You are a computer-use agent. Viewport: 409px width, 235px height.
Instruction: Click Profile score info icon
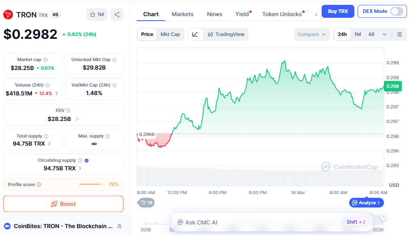pyautogui.click(x=39, y=184)
